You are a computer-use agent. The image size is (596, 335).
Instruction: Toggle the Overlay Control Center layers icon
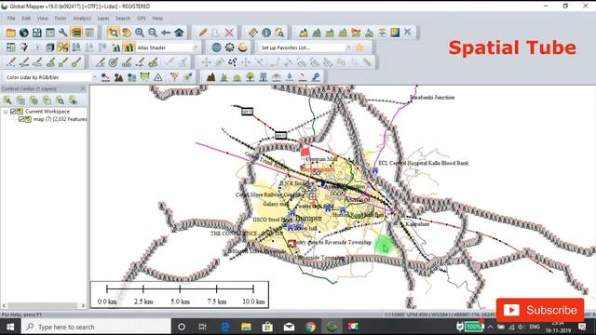pos(76,33)
